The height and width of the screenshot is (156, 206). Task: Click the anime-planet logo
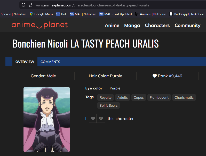coord(40,25)
